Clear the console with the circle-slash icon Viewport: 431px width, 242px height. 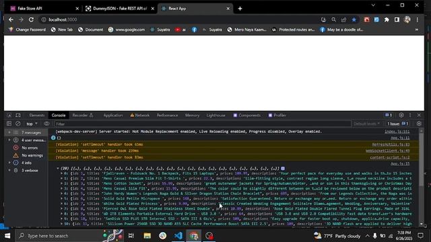point(18,124)
